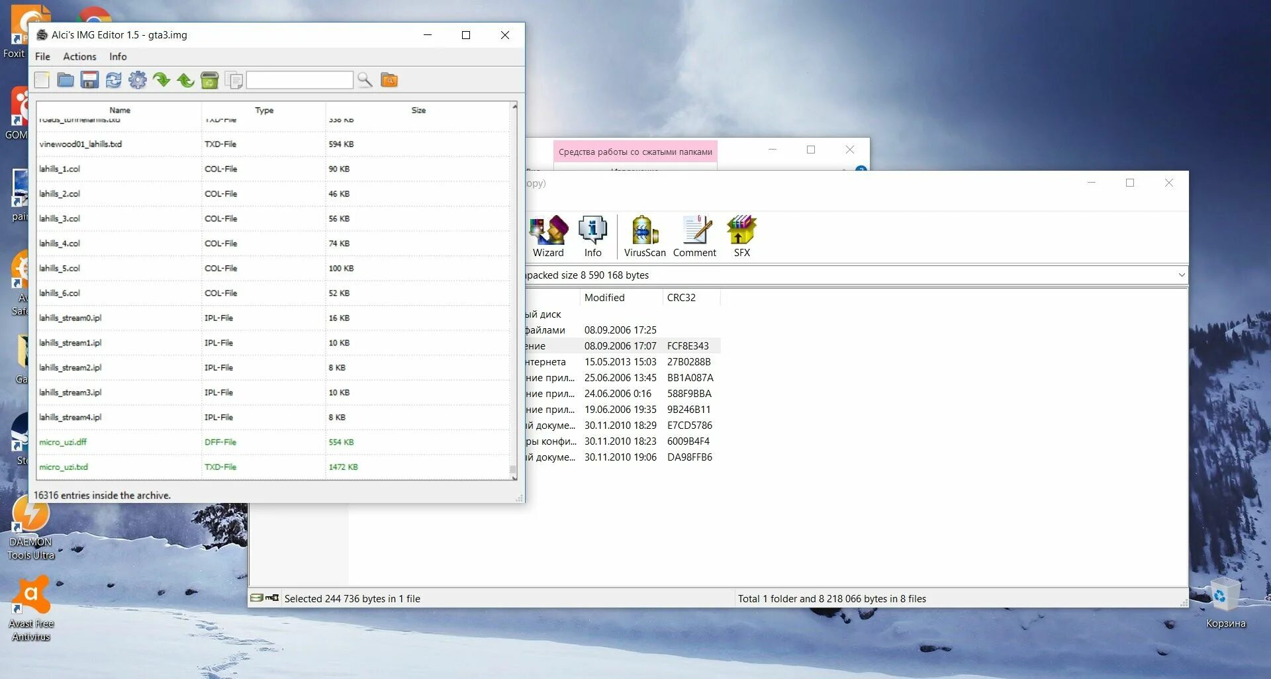
Task: Run WinRAR VirusScan on archive
Action: pos(645,236)
